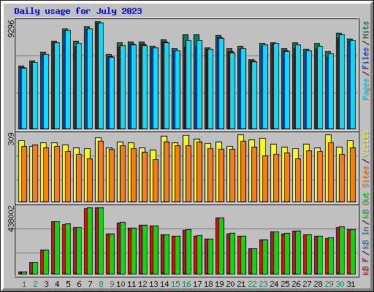374x292 pixels.
Task: Click day 27 on the x-axis
Action: (307, 284)
